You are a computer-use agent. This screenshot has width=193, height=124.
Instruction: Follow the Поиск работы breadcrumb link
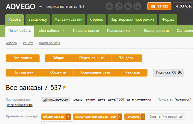pos(49,43)
